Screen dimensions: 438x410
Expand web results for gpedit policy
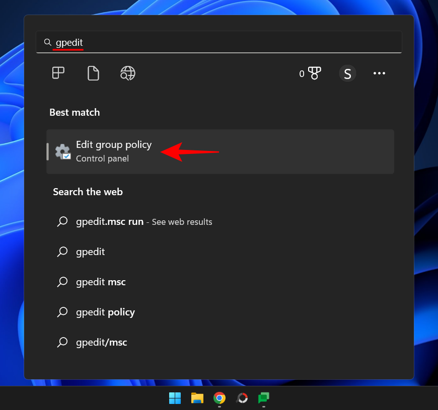click(105, 312)
